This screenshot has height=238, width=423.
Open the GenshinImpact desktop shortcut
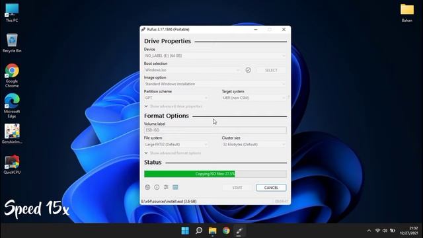12,134
